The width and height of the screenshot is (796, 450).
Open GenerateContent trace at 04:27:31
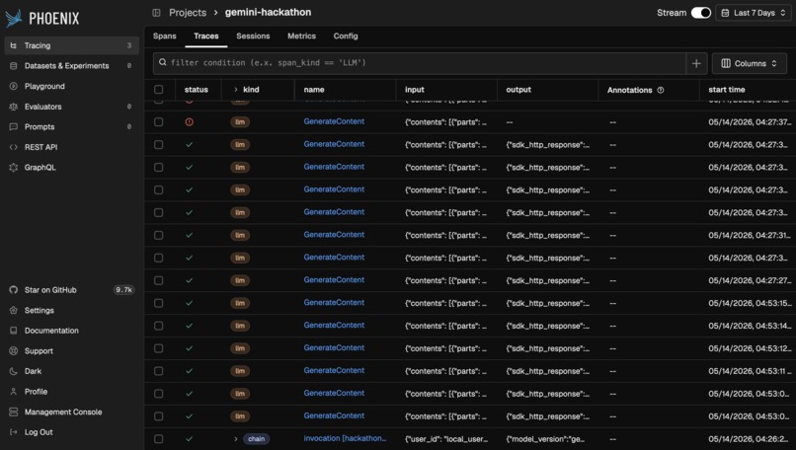pyautogui.click(x=334, y=235)
